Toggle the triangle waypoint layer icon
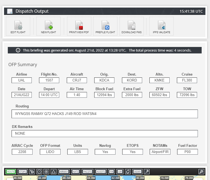The image size is (210, 180). tap(53, 172)
